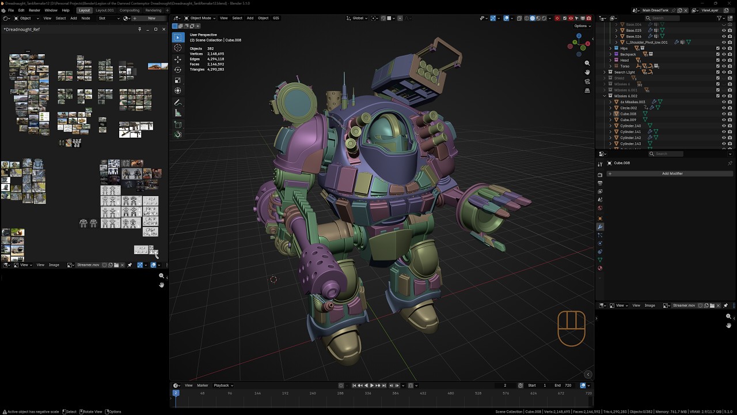This screenshot has height=415, width=737.
Task: Open the Object properties tab
Action: (600, 218)
